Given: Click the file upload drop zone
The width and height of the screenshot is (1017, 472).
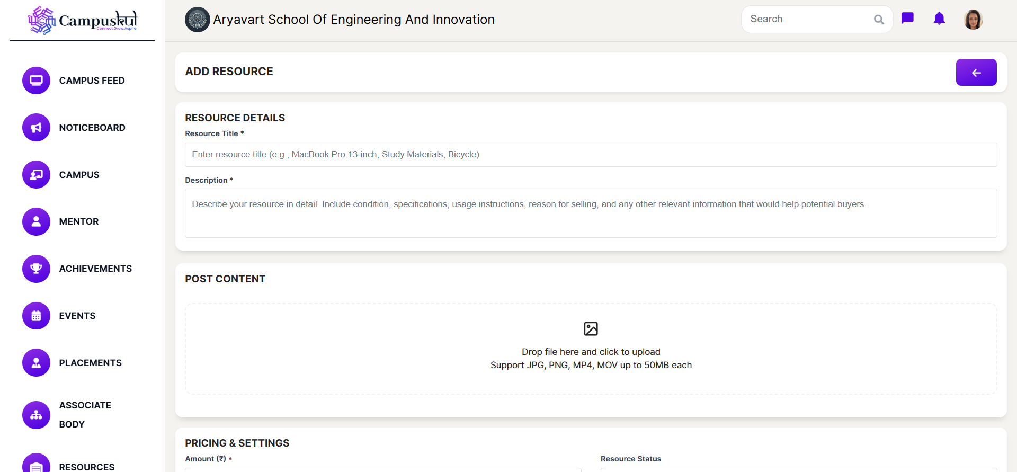Looking at the screenshot, I should (591, 349).
